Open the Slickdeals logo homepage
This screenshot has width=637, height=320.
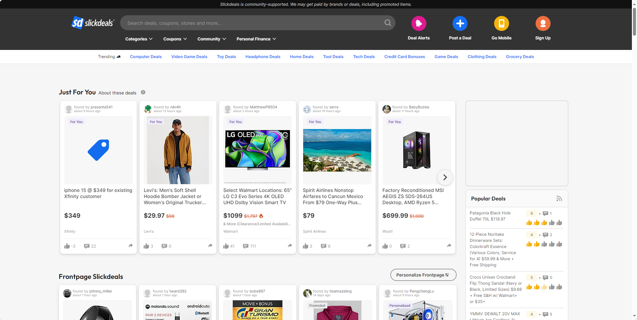point(93,23)
